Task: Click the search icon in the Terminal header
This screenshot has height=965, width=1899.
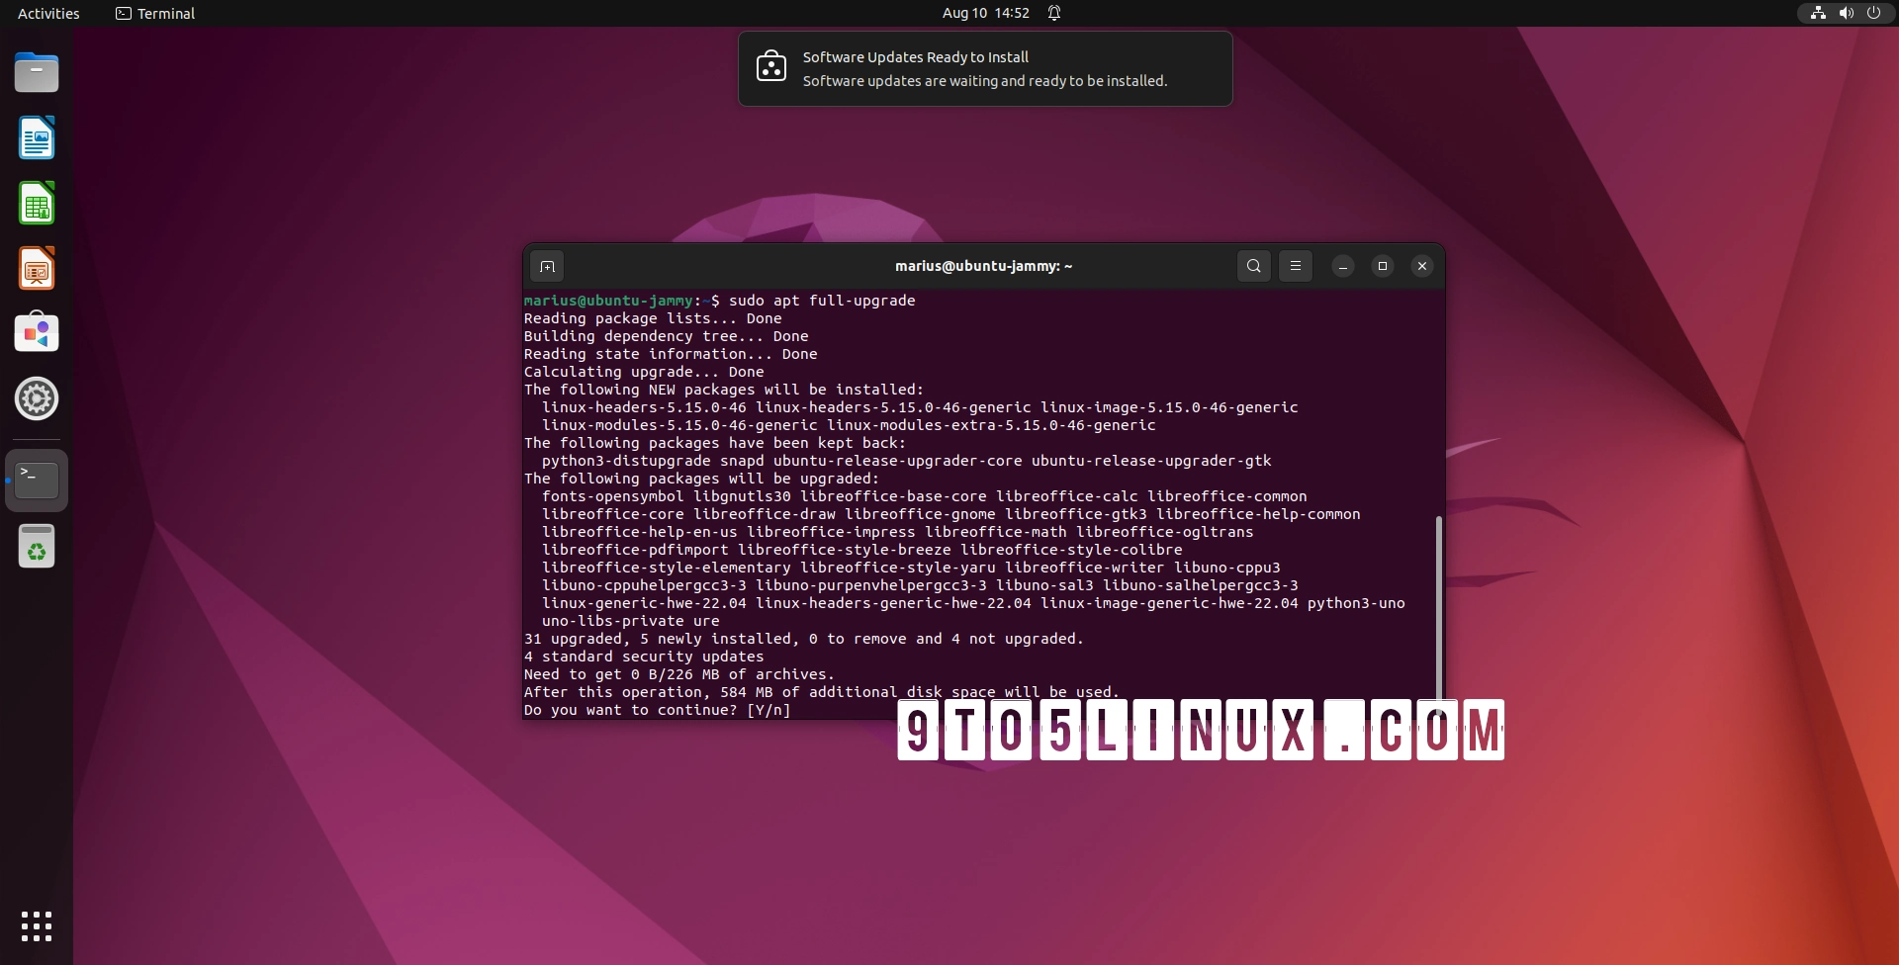Action: coord(1254,265)
